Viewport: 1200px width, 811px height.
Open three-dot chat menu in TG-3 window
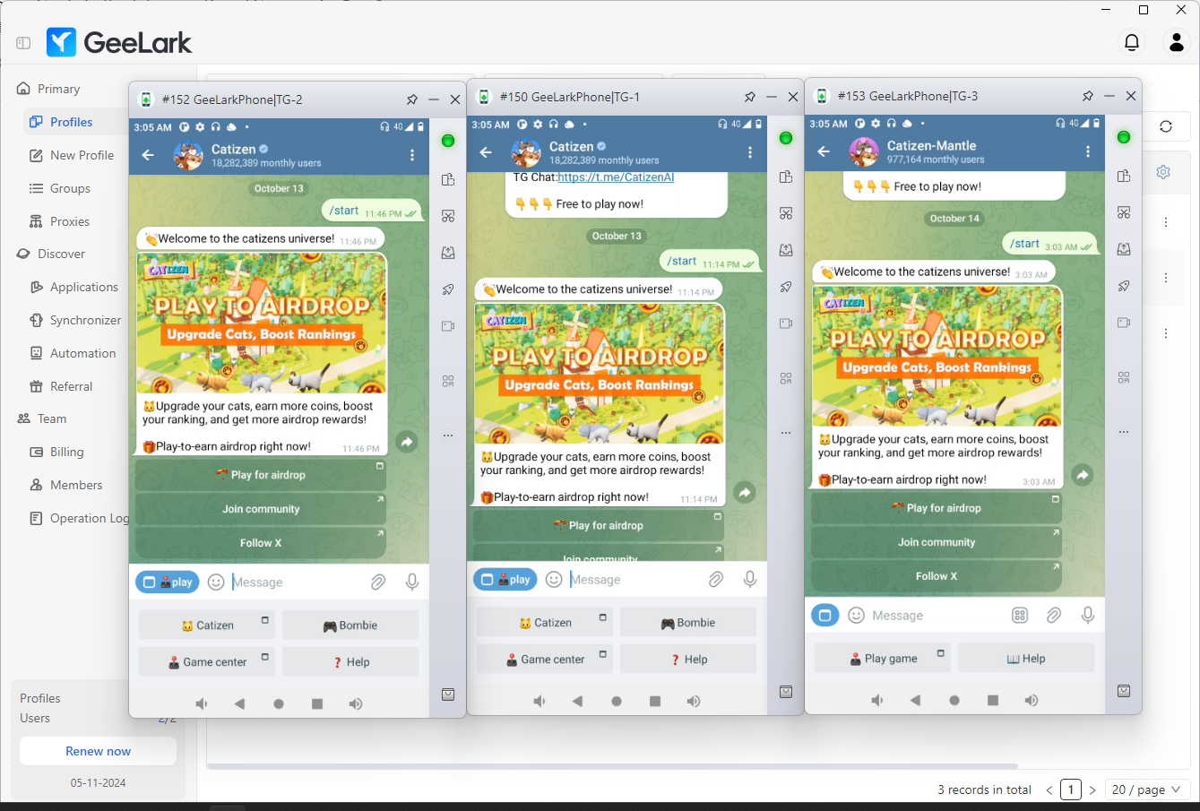[1088, 151]
